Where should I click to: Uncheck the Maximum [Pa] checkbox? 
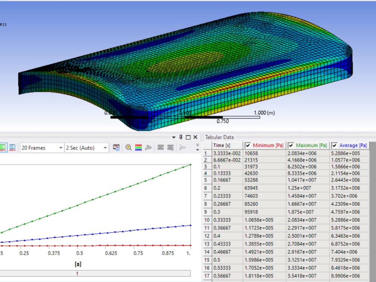(291, 145)
